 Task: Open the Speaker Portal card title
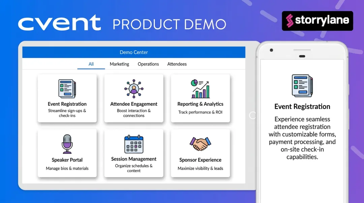click(x=67, y=160)
